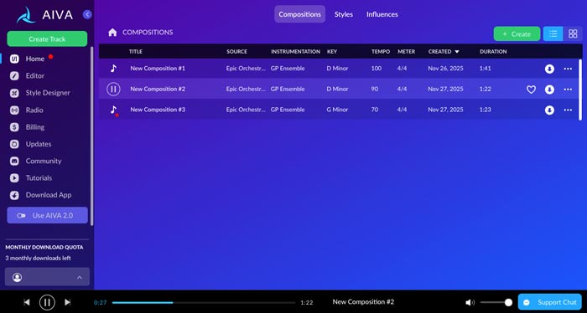Open Style Designer
This screenshot has height=313, width=587.
click(x=48, y=93)
